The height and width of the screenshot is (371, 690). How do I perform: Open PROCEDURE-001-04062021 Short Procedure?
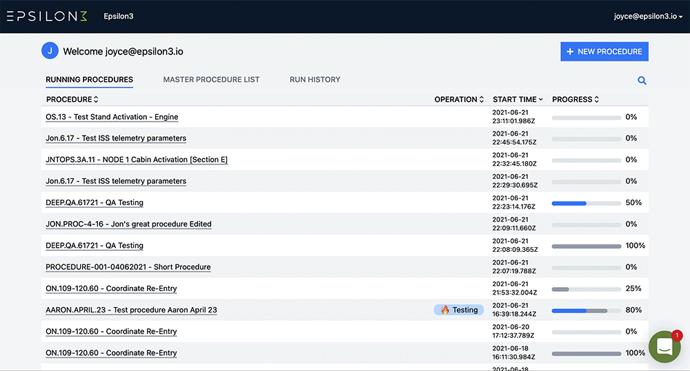tap(128, 267)
